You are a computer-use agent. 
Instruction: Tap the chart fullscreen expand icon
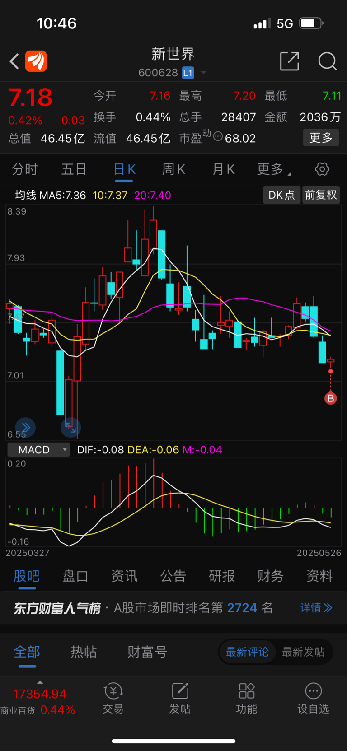tap(70, 427)
